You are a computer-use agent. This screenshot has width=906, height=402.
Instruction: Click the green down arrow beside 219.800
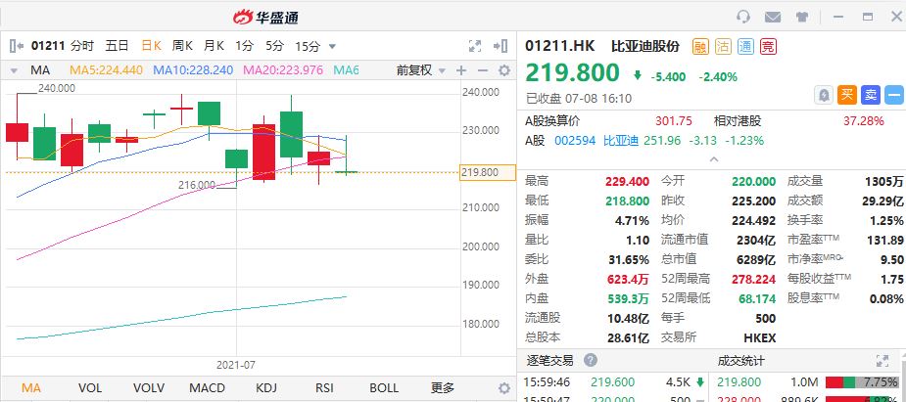pos(638,75)
